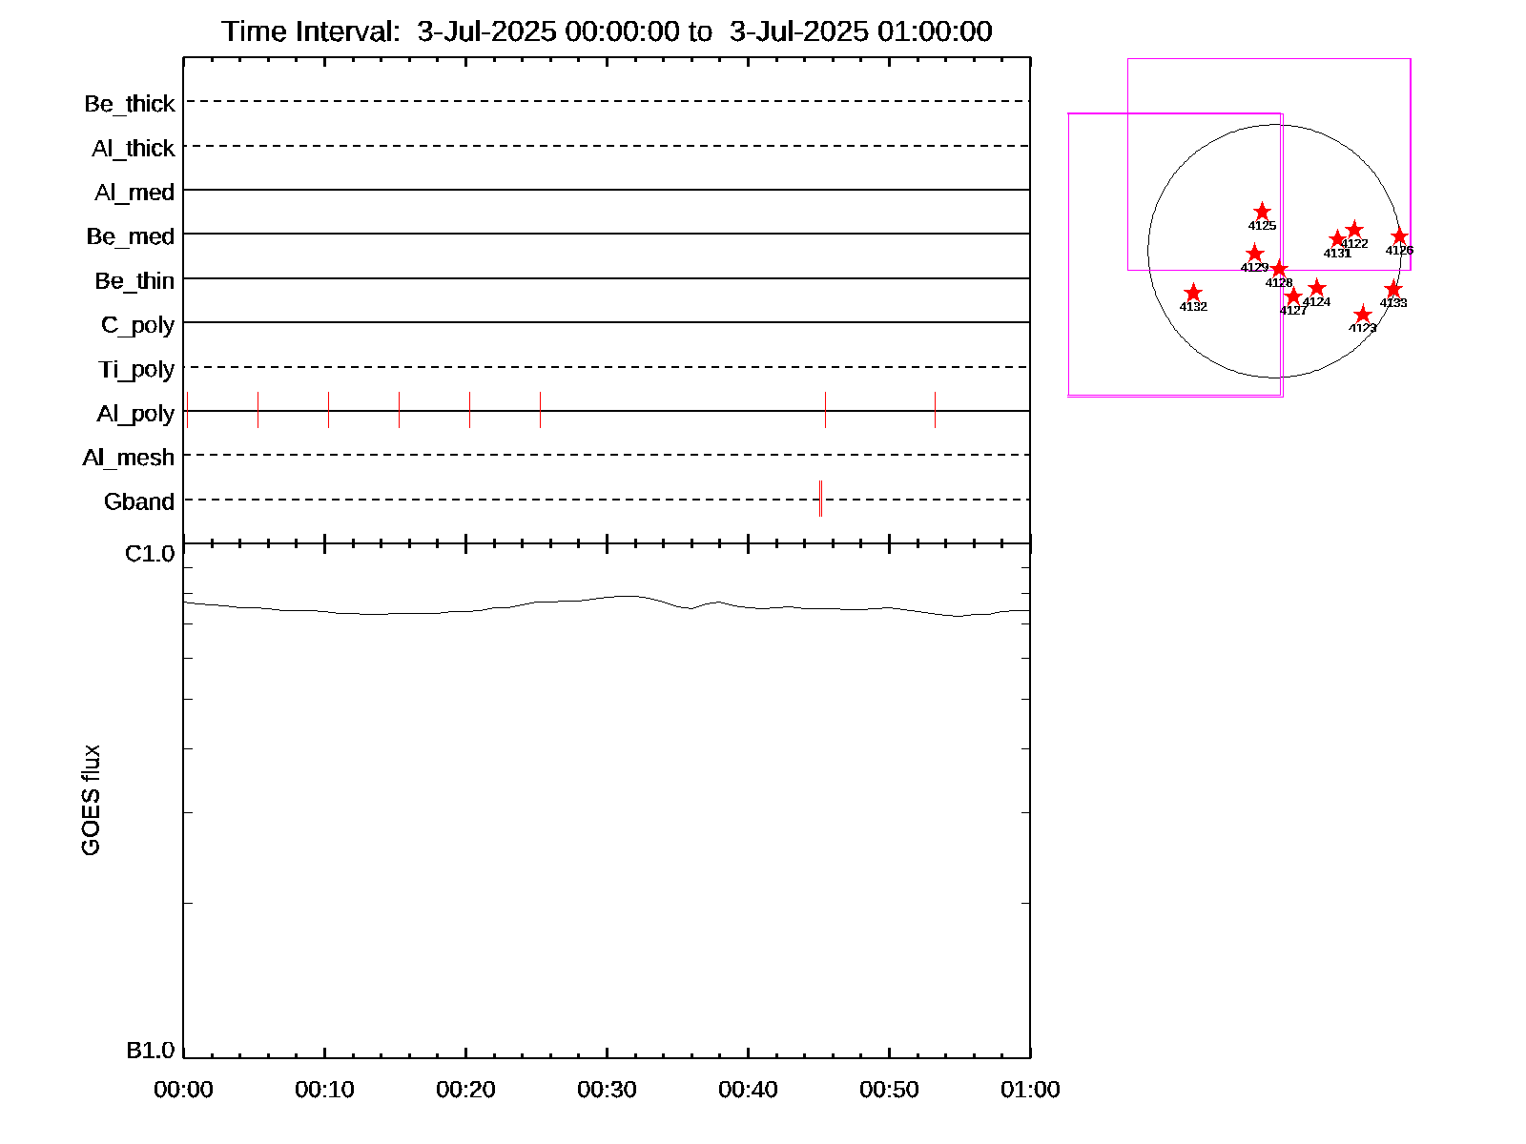Click the Al_poly tick mark at 00:20
The width and height of the screenshot is (1526, 1144).
(x=469, y=410)
